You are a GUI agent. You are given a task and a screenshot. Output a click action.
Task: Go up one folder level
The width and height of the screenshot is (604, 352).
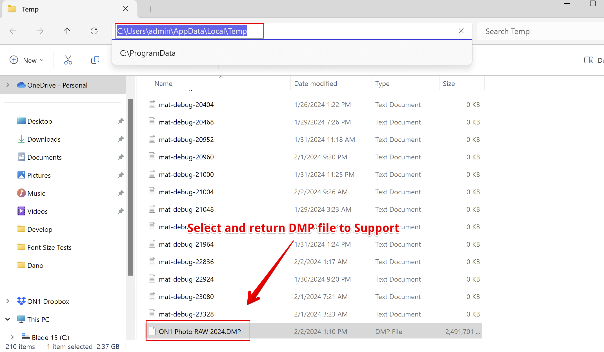pos(67,31)
